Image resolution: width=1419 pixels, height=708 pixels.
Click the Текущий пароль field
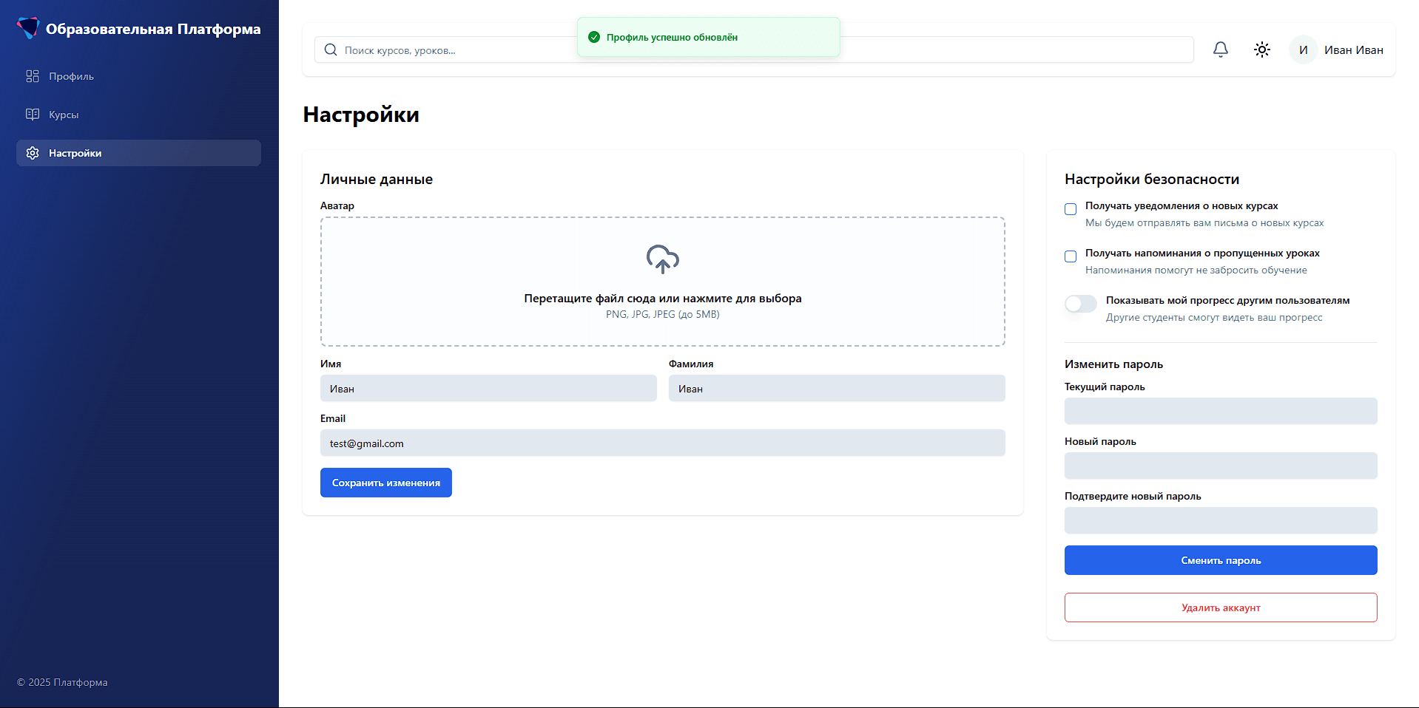click(1220, 411)
